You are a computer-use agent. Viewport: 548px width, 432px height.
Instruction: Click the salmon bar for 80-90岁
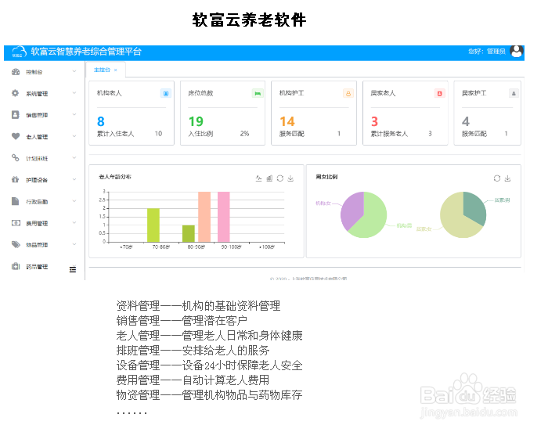pos(204,217)
